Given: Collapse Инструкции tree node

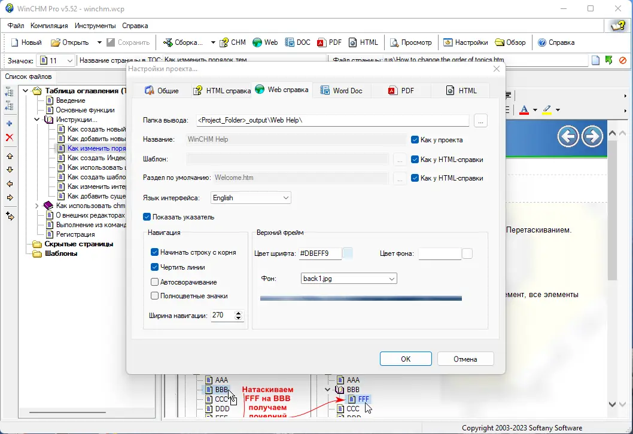Looking at the screenshot, I should point(36,120).
